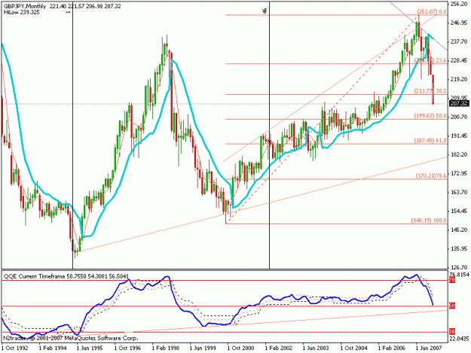This screenshot has height=353, width=471.
Task: Select the 154.45 price scale value
Action: point(459,211)
